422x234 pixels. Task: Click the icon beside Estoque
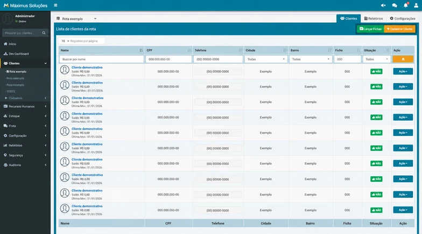click(5, 116)
